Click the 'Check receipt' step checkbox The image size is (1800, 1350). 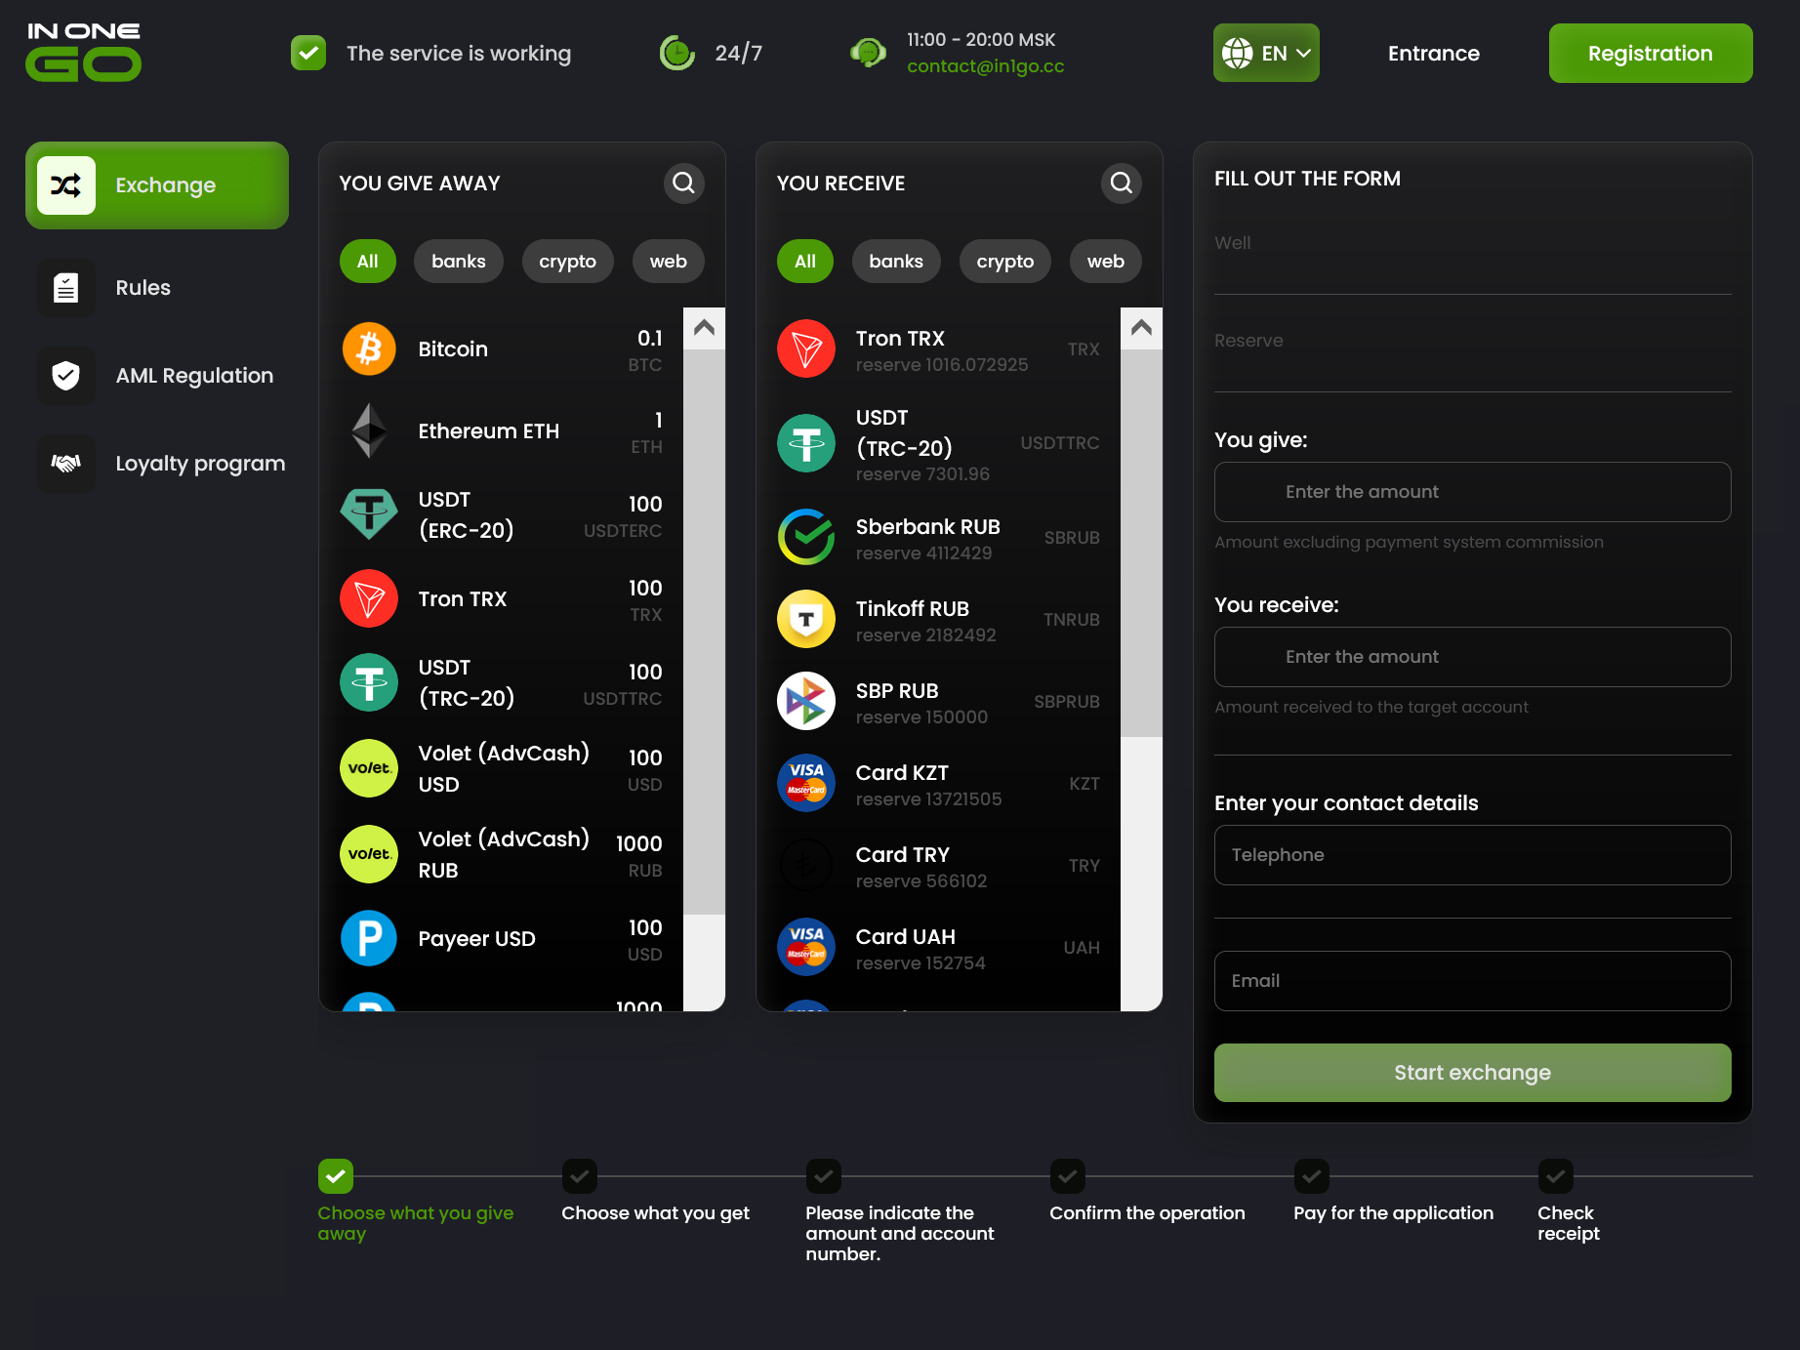1556,1176
